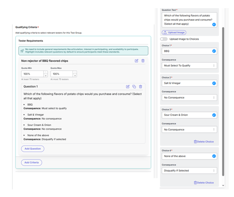Duplicate Question 1 using the copy icon
Screen dimensions: 234x197
134,87
